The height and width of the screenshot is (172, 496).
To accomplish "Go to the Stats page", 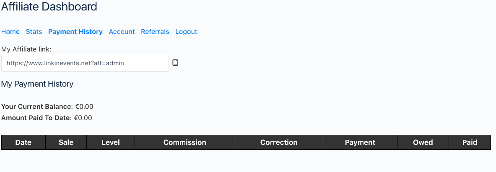I will click(34, 31).
